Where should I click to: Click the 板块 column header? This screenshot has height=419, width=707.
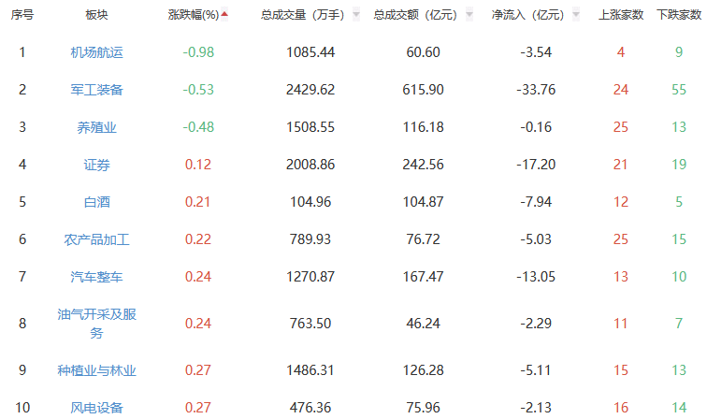[x=96, y=16]
